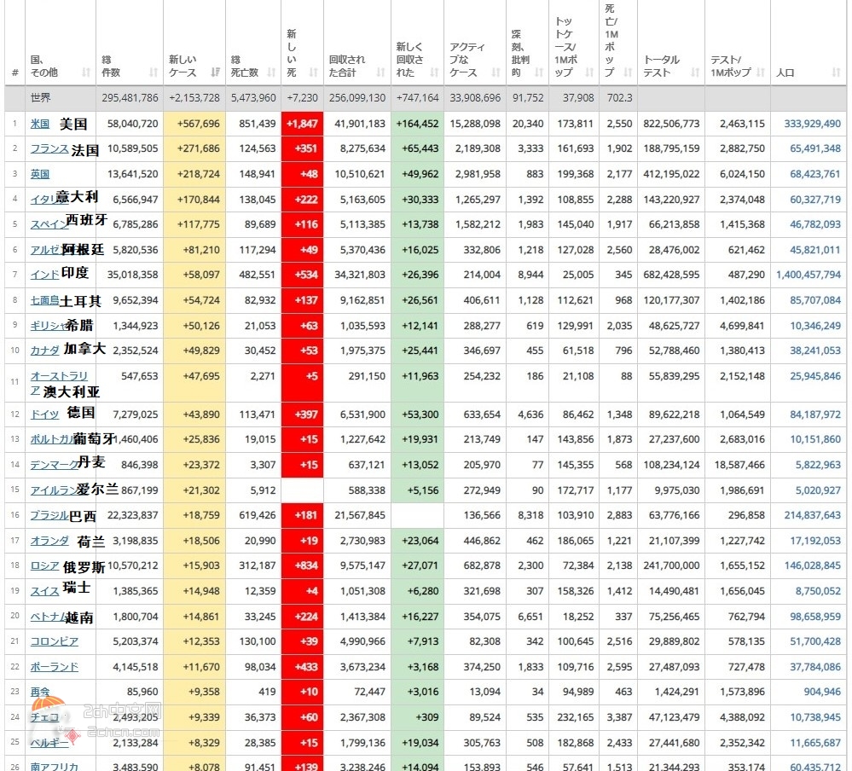Select new deaths cell +534

pos(302,275)
